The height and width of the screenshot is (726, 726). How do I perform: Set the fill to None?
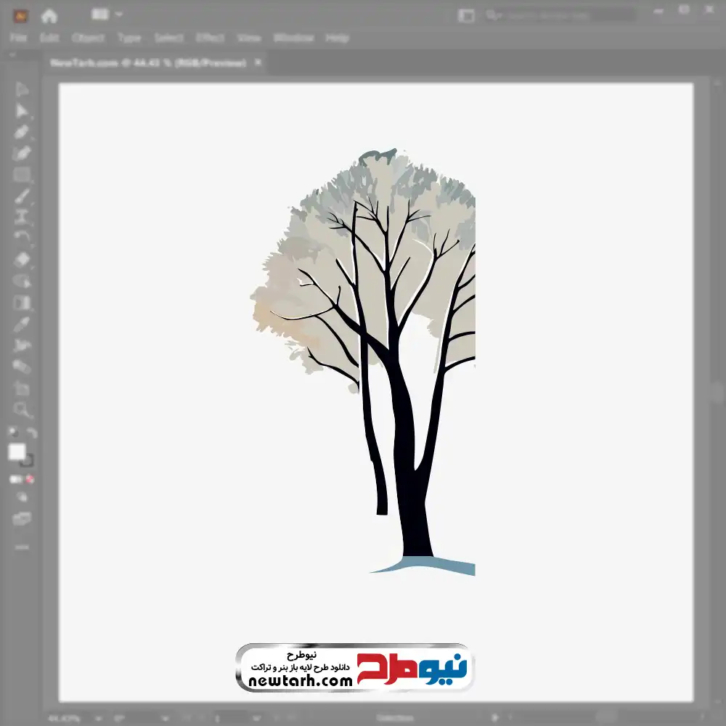[x=30, y=479]
